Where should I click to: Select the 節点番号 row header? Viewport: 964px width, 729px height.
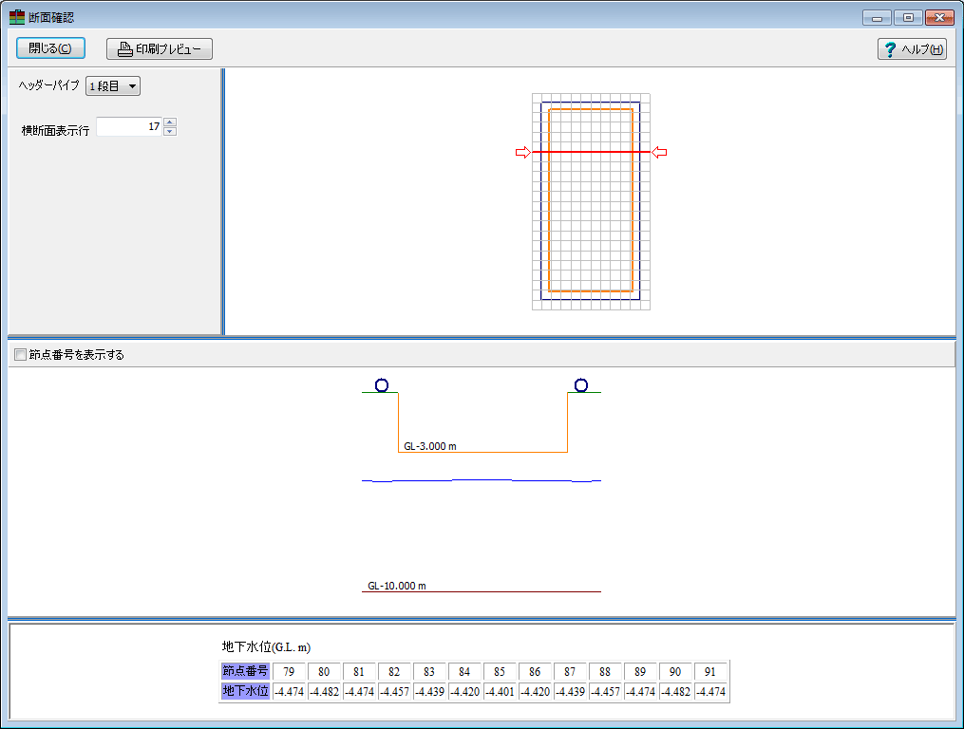pos(245,671)
